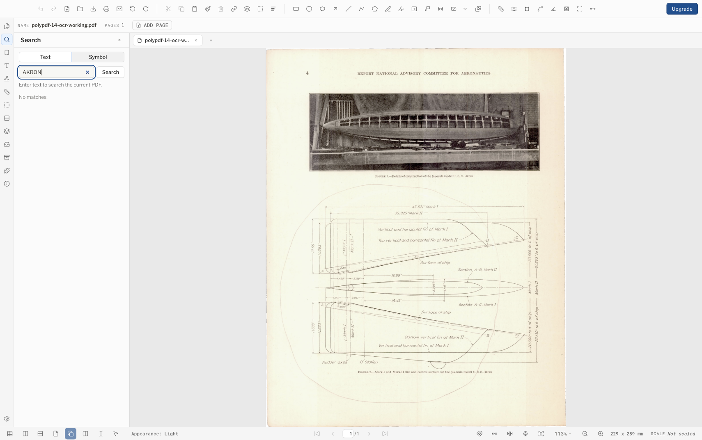This screenshot has height=440, width=702.
Task: Select the Line tool
Action: [349, 9]
